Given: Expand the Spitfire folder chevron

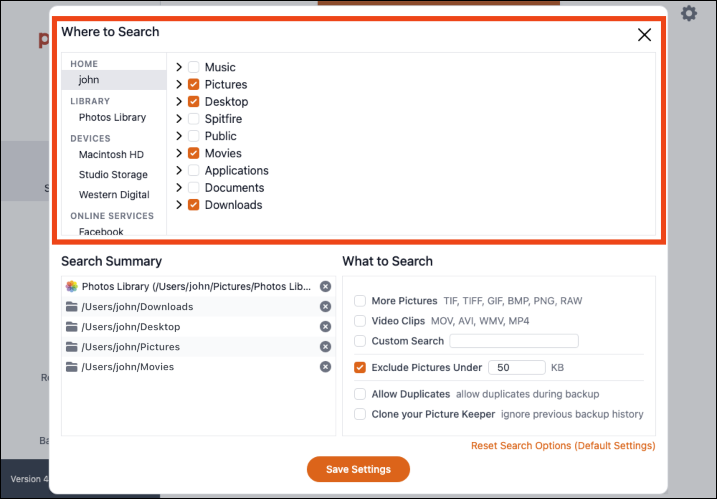Looking at the screenshot, I should point(179,119).
